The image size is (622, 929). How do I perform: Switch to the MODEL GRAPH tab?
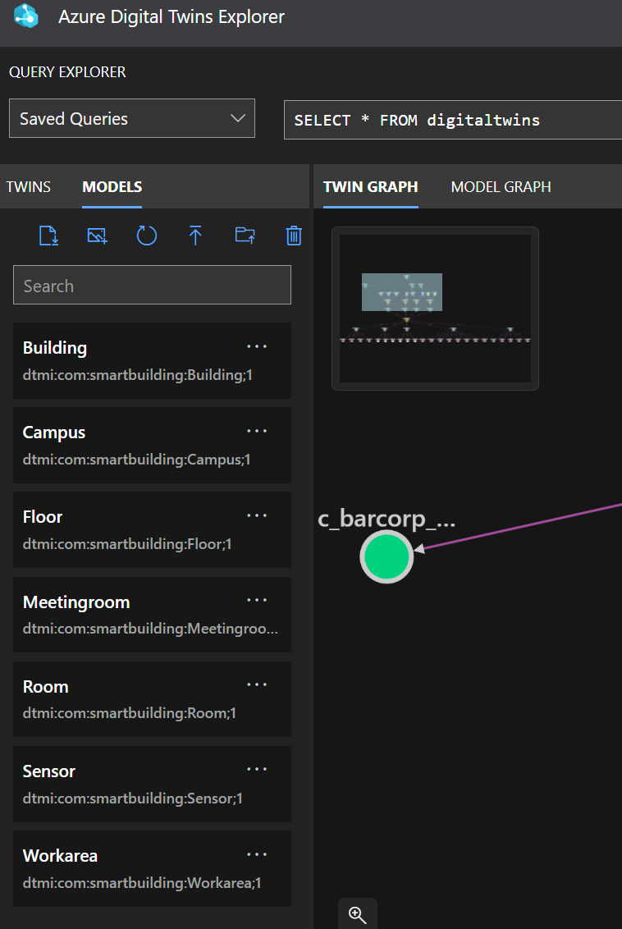coord(501,186)
